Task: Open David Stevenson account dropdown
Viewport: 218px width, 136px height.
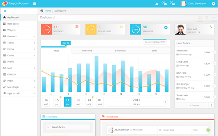Action: click(x=194, y=4)
